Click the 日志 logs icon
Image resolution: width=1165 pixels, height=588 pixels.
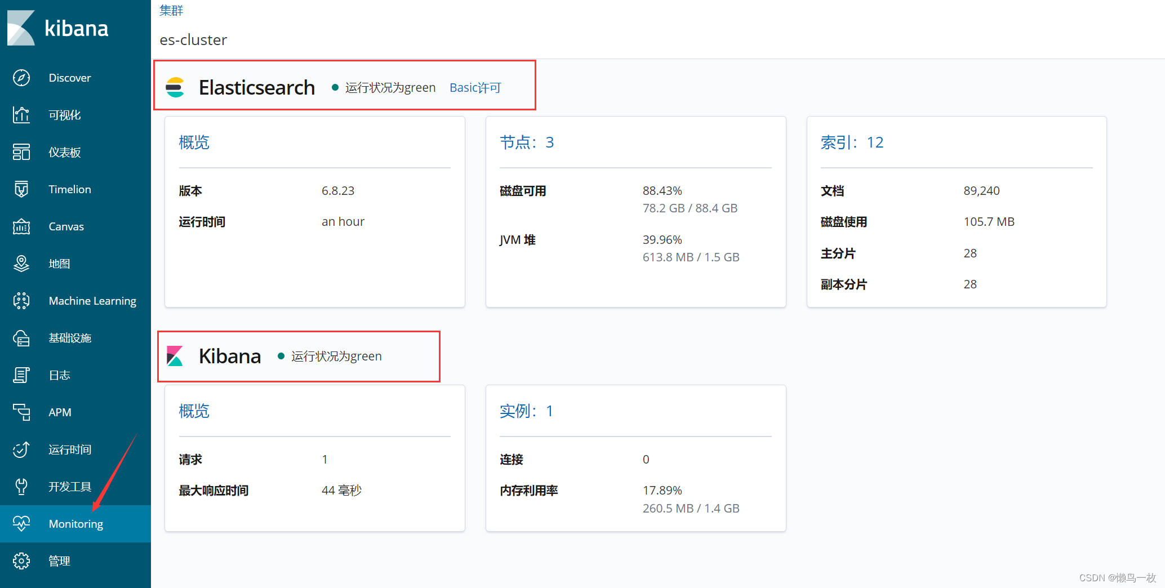click(21, 375)
